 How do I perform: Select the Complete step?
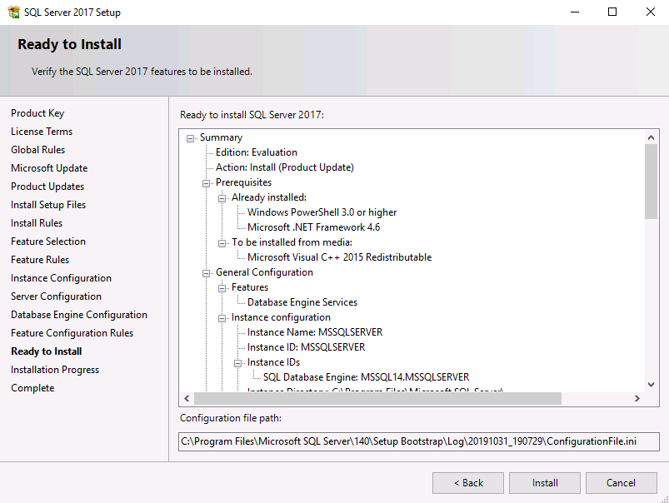click(32, 388)
